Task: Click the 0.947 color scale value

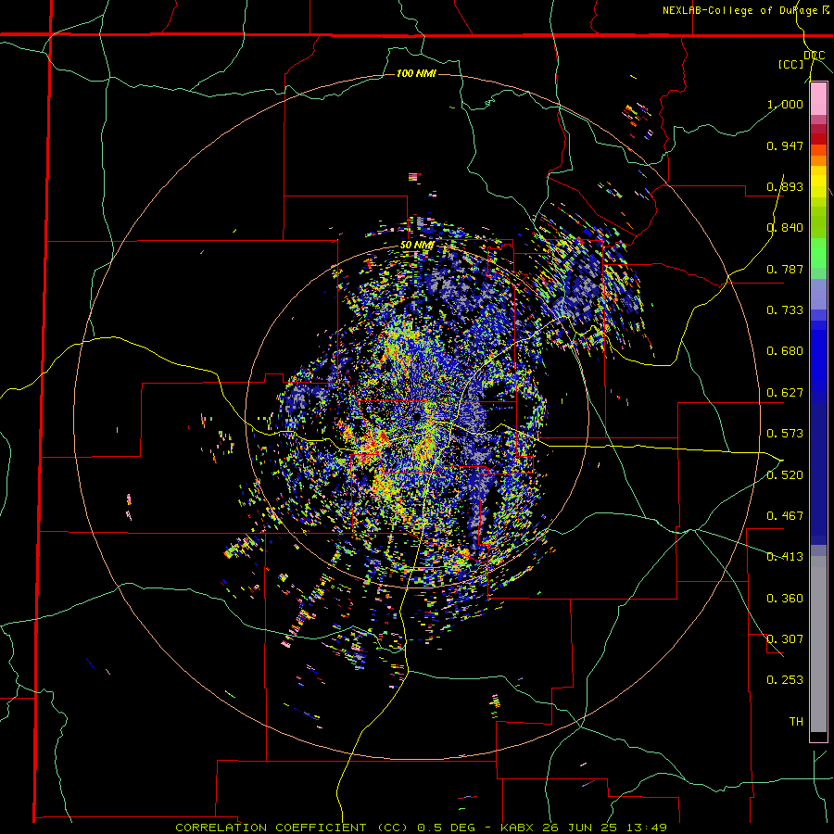Action: 785,145
